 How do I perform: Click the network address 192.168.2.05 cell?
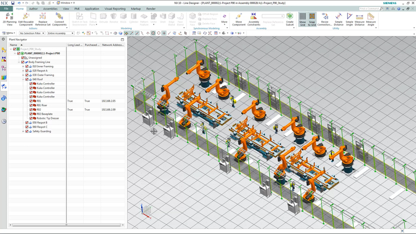pyautogui.click(x=109, y=101)
